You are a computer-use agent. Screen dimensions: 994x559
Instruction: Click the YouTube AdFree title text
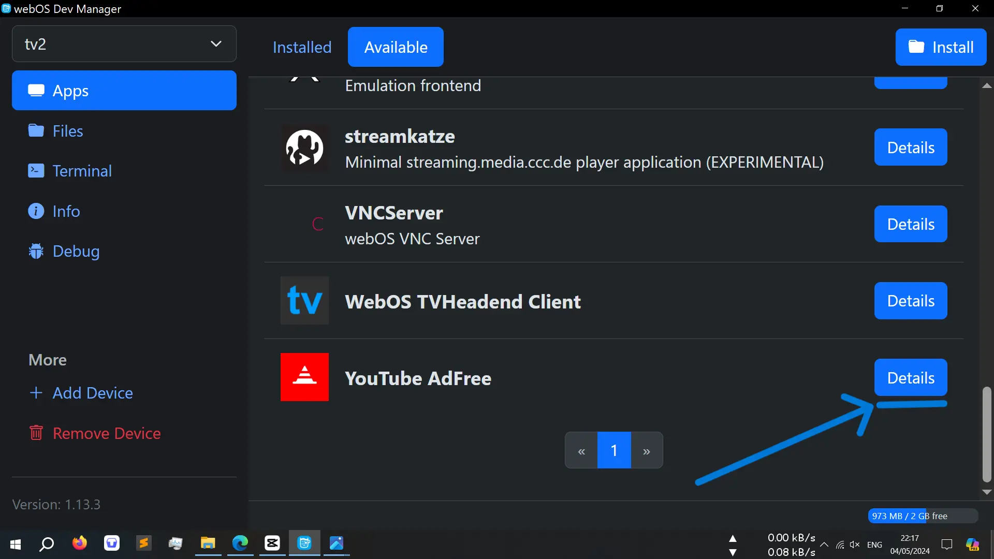click(x=418, y=378)
